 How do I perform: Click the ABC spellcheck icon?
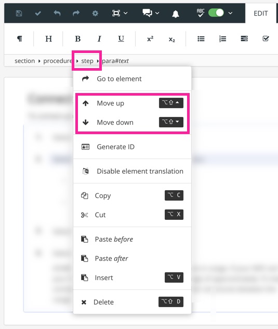coord(201,13)
